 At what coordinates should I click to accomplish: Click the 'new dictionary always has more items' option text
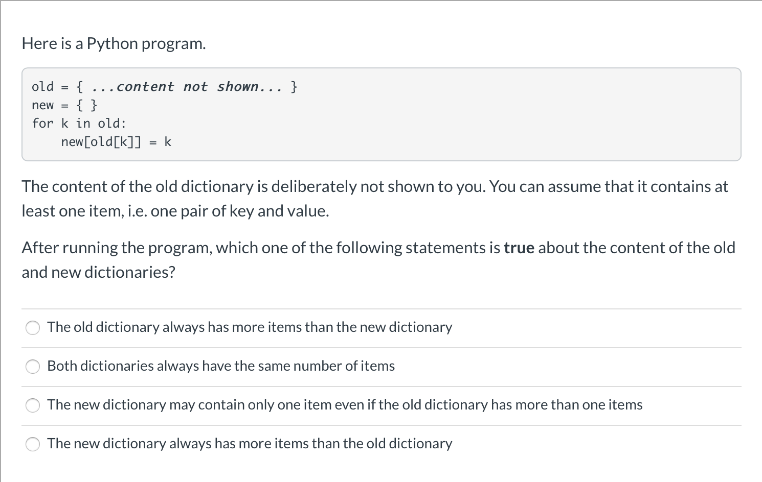(x=249, y=444)
